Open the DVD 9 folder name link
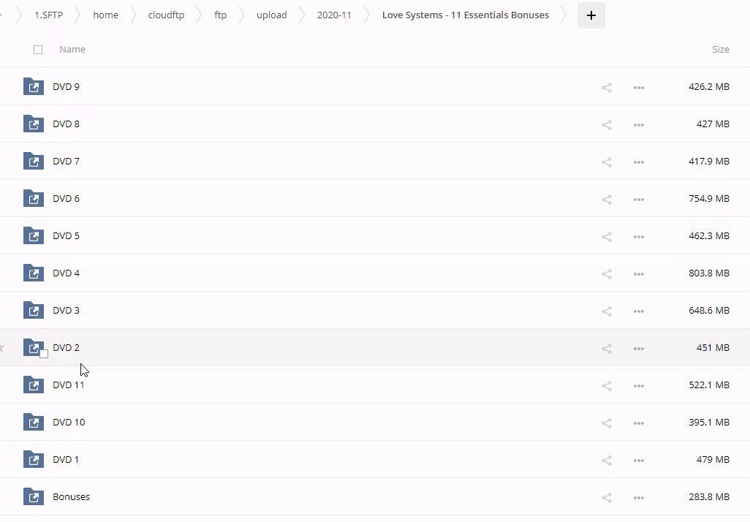This screenshot has height=522, width=750. click(x=66, y=87)
